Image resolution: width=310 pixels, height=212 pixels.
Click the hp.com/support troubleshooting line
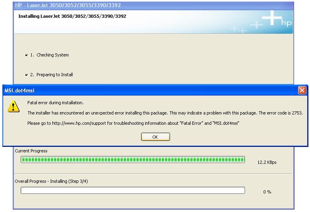[133, 123]
